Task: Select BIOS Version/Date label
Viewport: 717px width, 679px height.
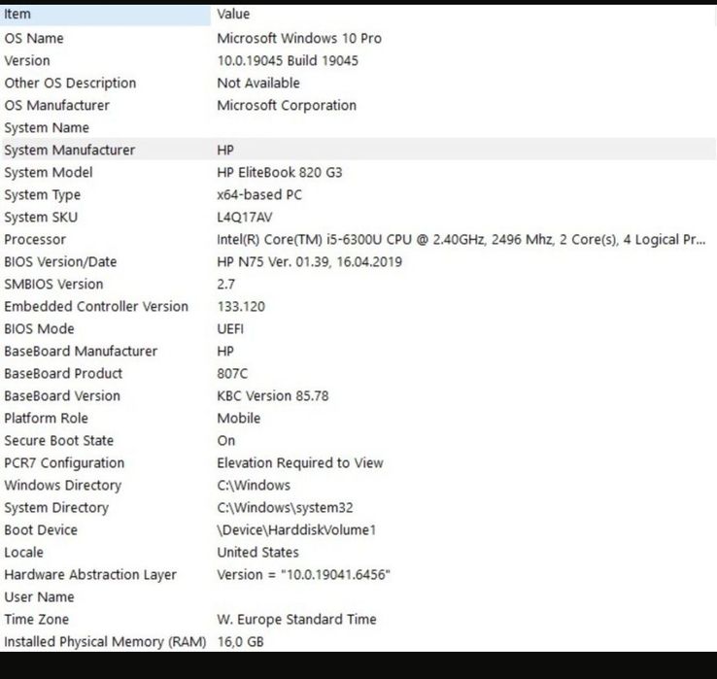Action: [60, 262]
